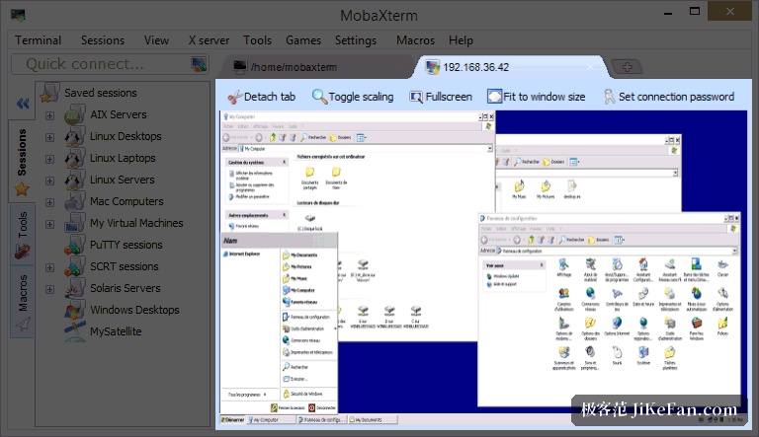Switch to Macros sidebar tab
Screen dimensions: 759x437
[23, 300]
